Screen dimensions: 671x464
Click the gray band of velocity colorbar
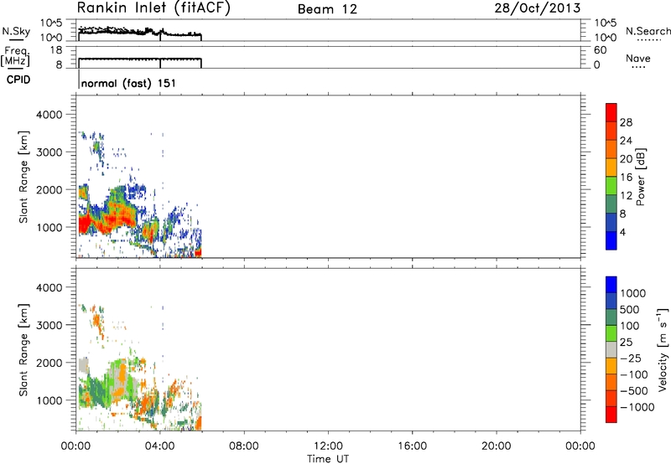pos(611,349)
